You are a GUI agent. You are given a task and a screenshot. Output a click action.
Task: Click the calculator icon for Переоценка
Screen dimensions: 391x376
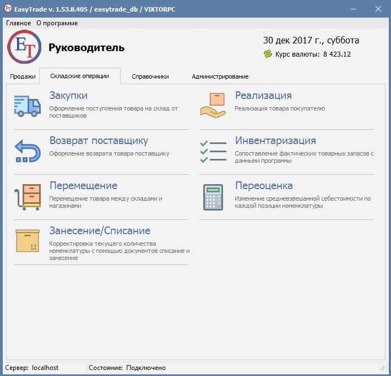click(213, 197)
